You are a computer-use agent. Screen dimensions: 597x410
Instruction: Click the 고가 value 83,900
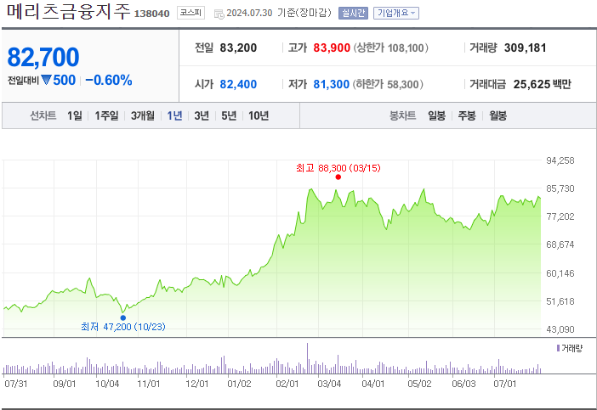click(332, 48)
